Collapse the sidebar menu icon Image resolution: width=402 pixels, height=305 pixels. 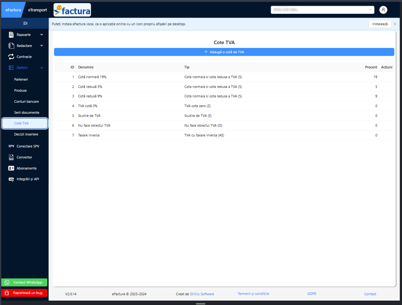pyautogui.click(x=25, y=23)
